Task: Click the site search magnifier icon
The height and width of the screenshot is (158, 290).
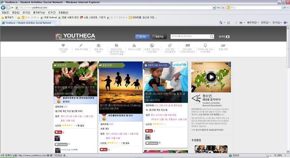Action: point(212,36)
